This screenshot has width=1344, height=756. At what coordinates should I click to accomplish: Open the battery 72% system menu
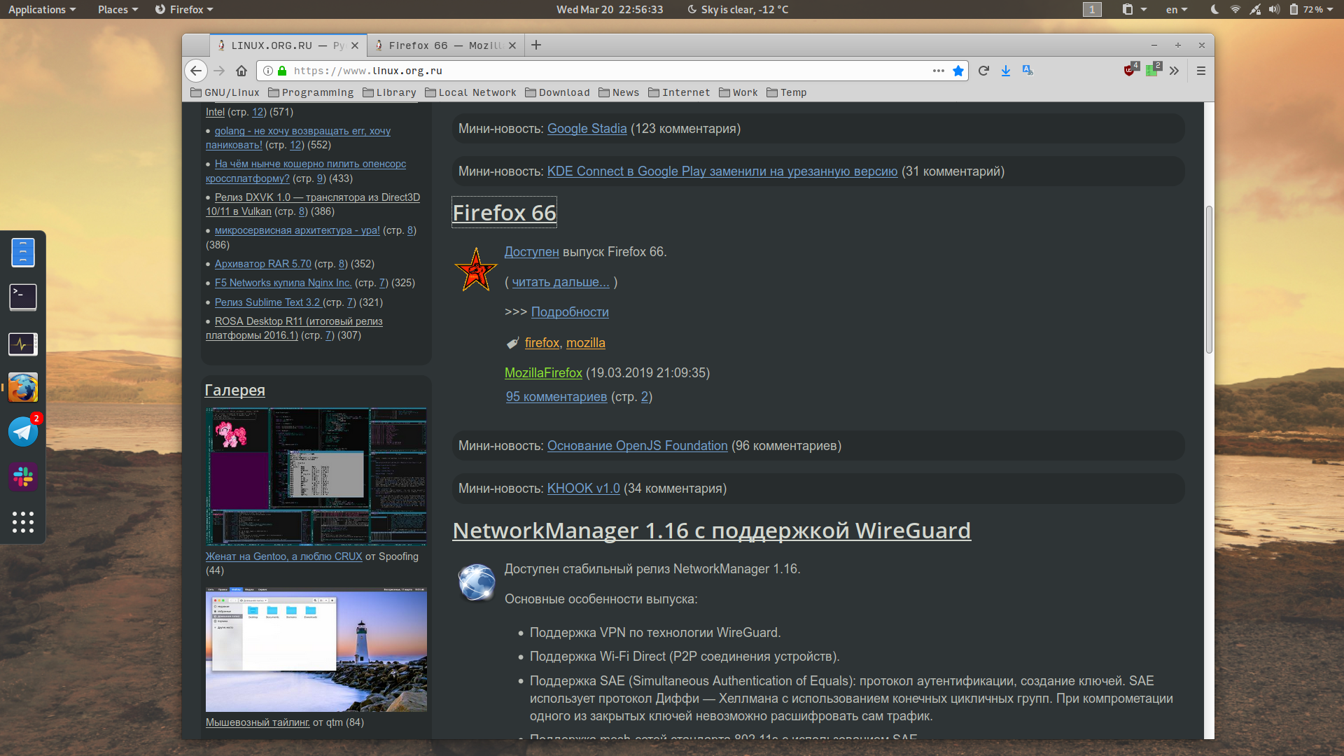1312,9
